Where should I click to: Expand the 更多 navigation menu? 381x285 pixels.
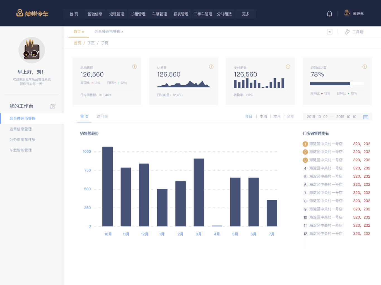[x=246, y=14]
